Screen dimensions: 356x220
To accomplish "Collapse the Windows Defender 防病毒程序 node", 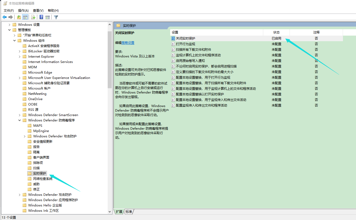I will (19, 120).
